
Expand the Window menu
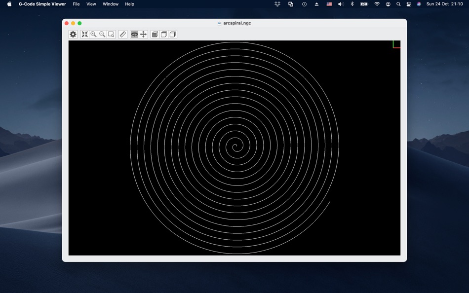tap(110, 4)
